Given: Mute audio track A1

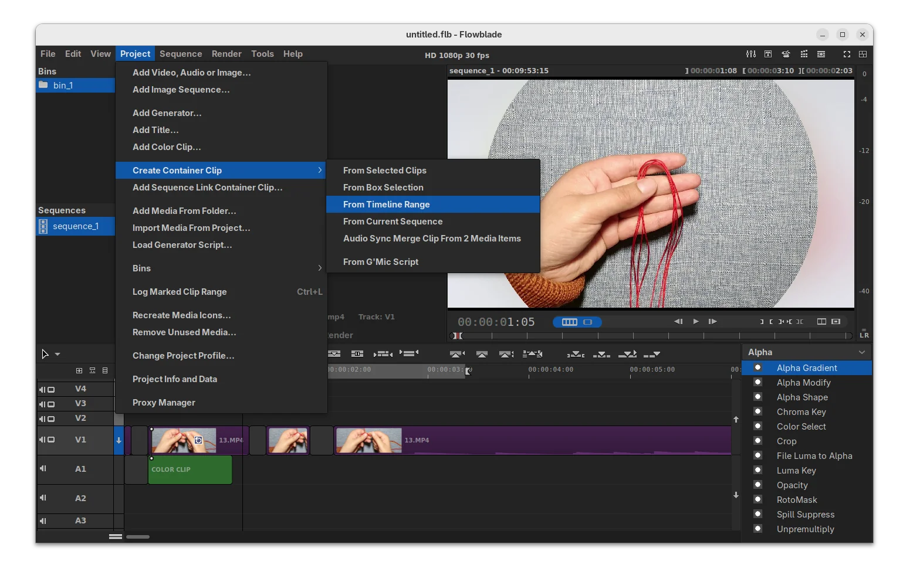Looking at the screenshot, I should [x=42, y=468].
